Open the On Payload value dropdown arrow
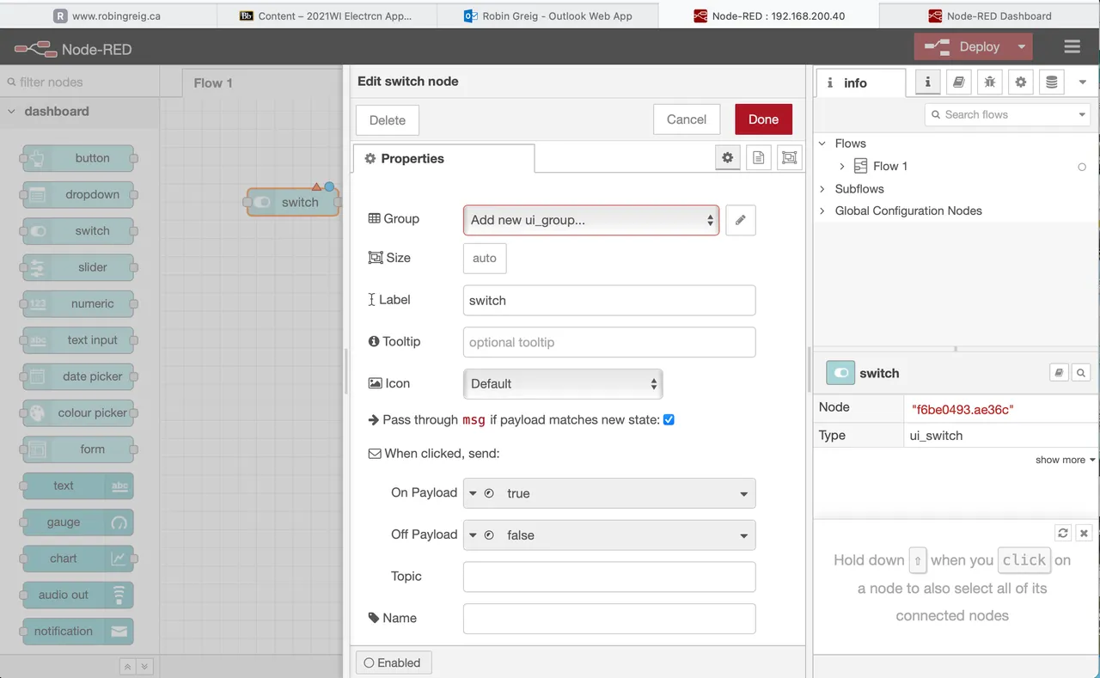1100x678 pixels. [743, 494]
